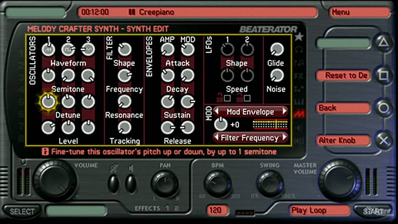Select oscillator 3 triangle waveform knob
This screenshot has width=398, height=224.
point(88,49)
